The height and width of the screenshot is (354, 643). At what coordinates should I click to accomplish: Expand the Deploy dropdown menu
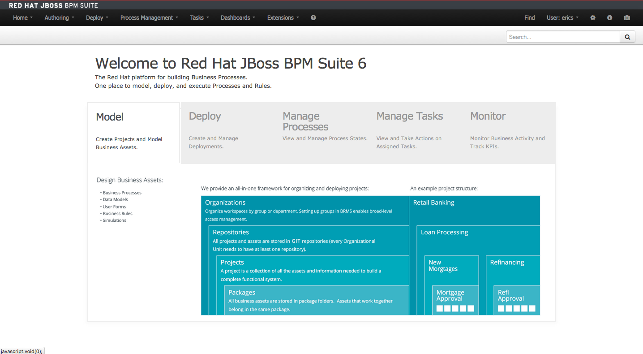click(97, 17)
